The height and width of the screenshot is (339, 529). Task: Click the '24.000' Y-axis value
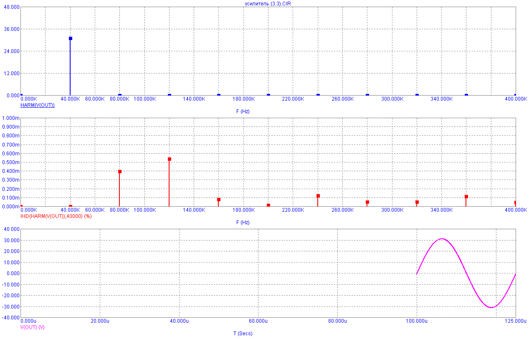click(11, 51)
